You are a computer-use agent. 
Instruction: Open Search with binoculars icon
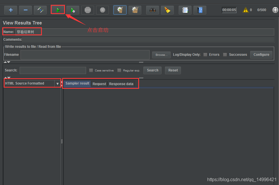152,10
